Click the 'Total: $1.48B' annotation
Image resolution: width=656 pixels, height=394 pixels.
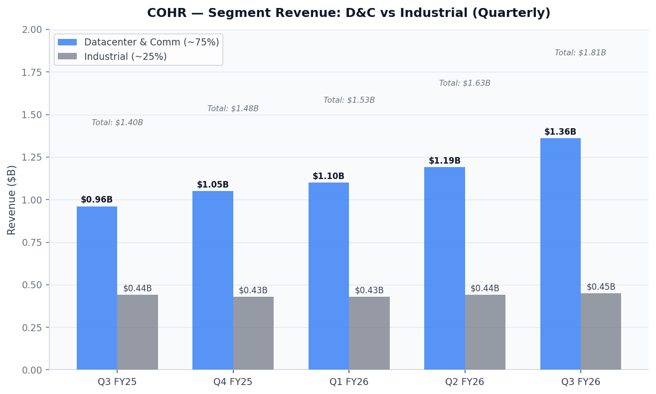233,109
